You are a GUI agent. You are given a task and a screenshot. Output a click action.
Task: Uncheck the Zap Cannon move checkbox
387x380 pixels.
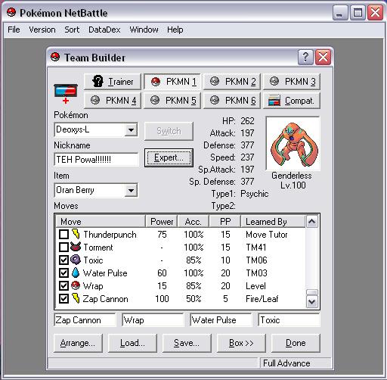pyautogui.click(x=63, y=299)
